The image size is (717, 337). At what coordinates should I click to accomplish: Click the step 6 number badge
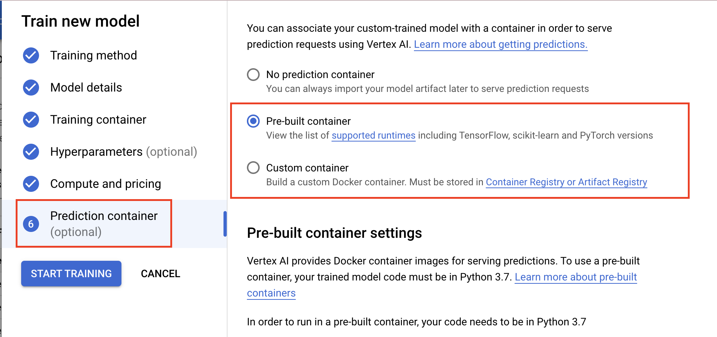(x=31, y=224)
